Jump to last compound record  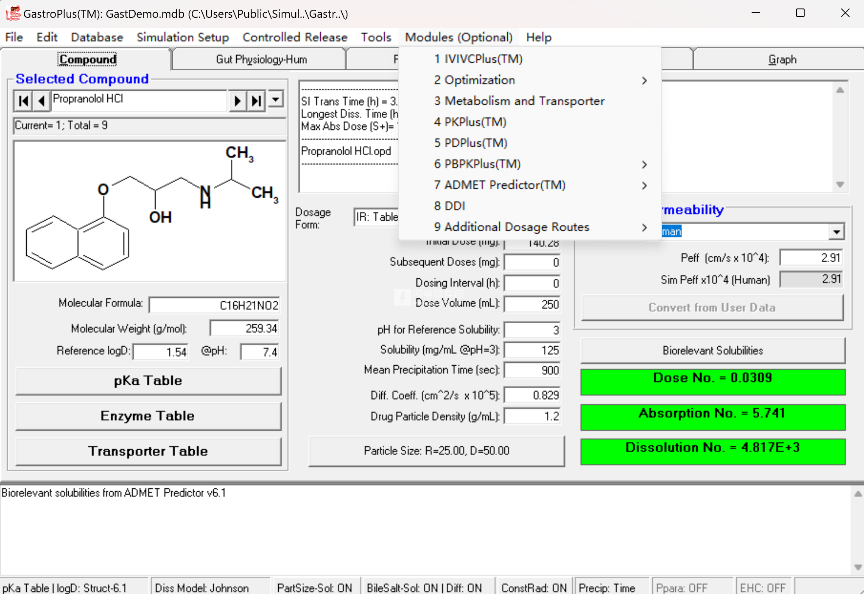(256, 101)
